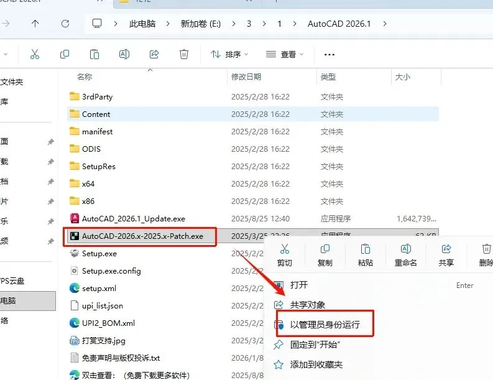Screen dimensions: 493x380
Task: Select the x86 folder
Action: click(253, 201)
